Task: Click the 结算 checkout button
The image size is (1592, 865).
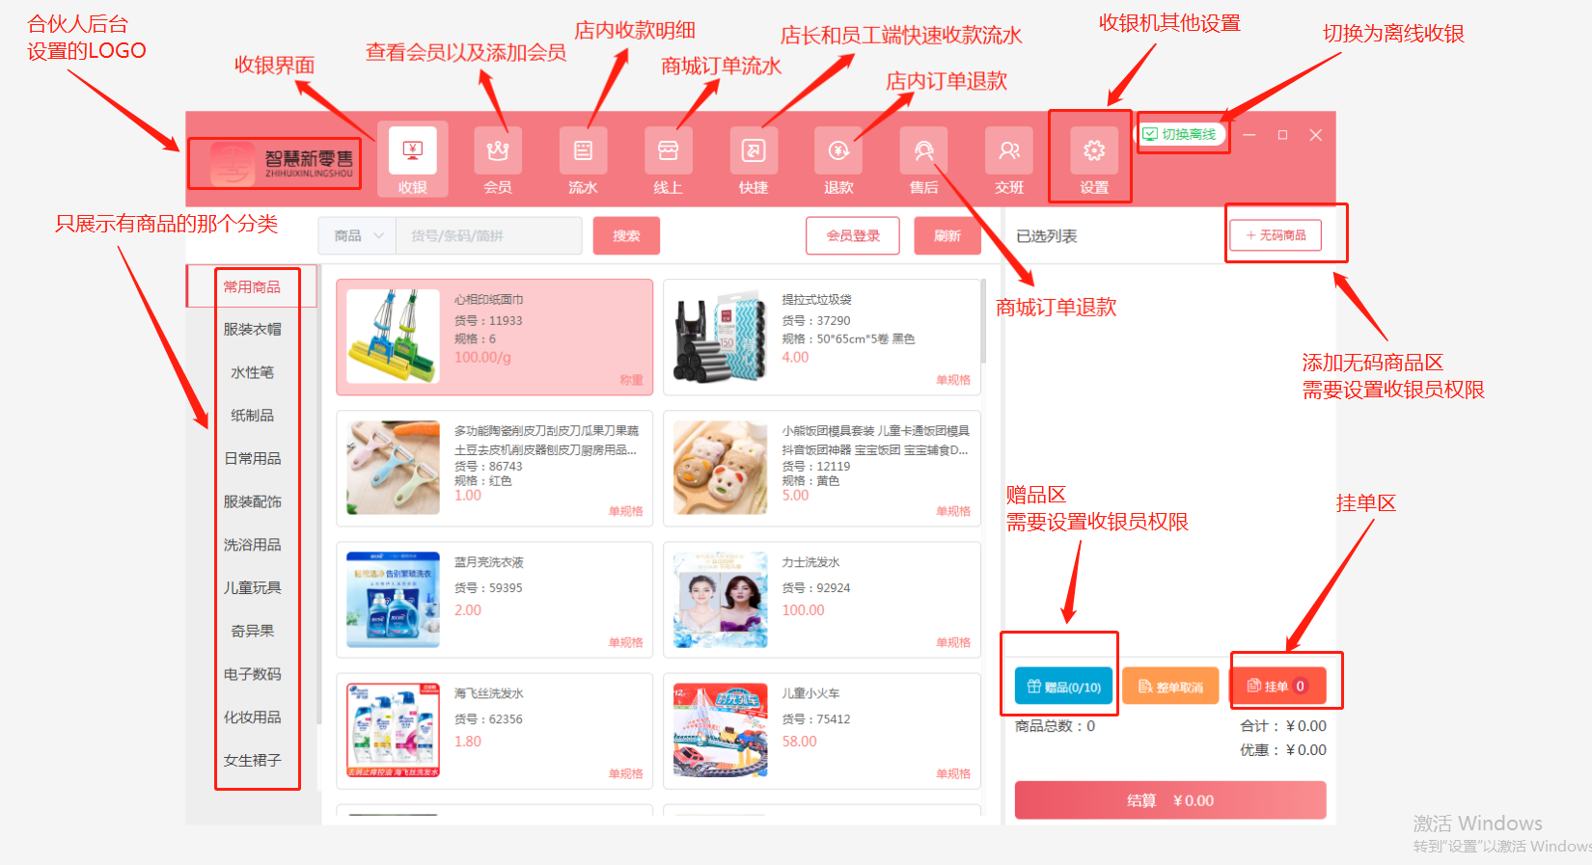Action: (1170, 800)
